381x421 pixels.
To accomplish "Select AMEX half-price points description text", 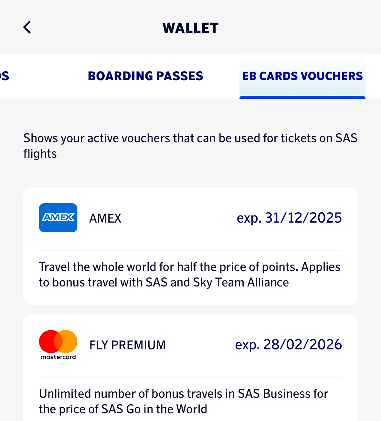I will [x=189, y=275].
